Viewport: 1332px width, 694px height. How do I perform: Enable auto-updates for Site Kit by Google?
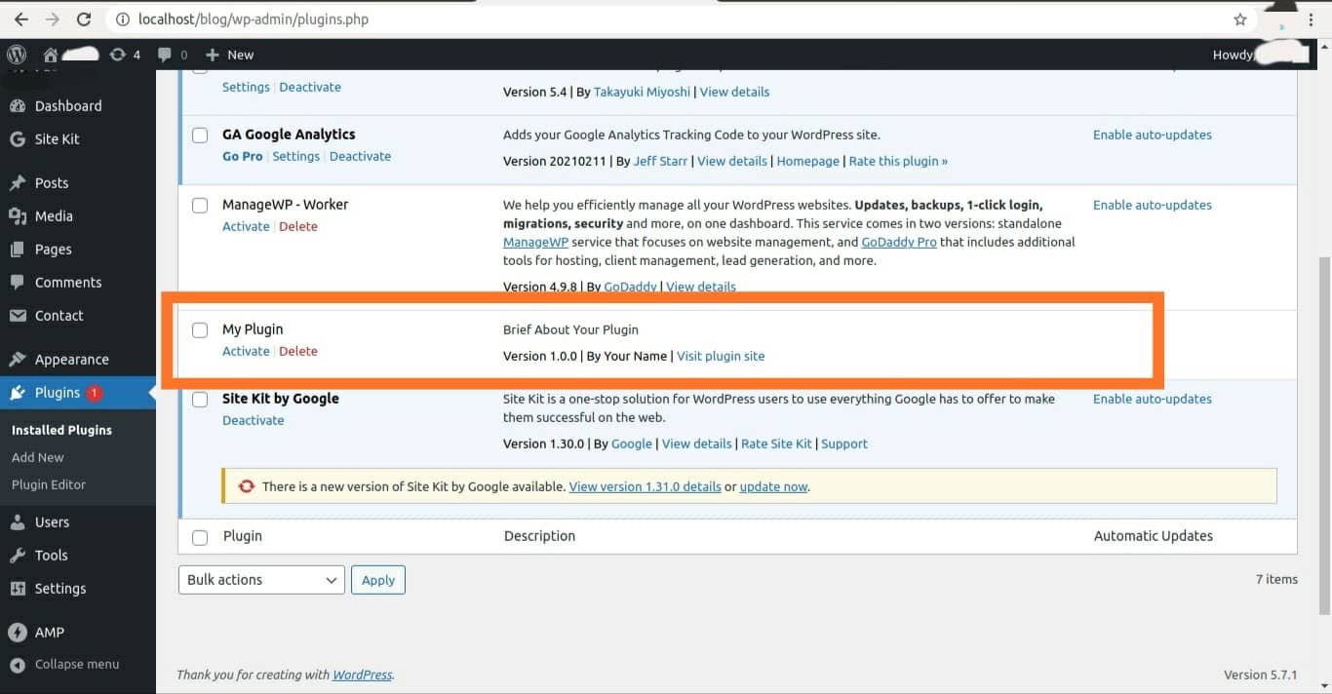pos(1153,399)
